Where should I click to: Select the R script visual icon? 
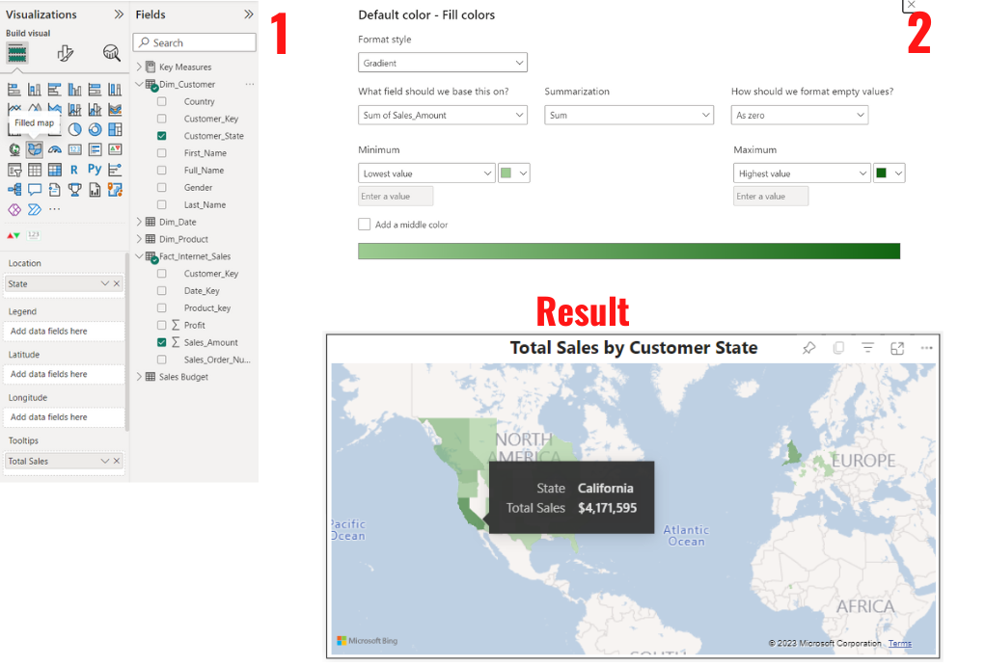pyautogui.click(x=74, y=170)
